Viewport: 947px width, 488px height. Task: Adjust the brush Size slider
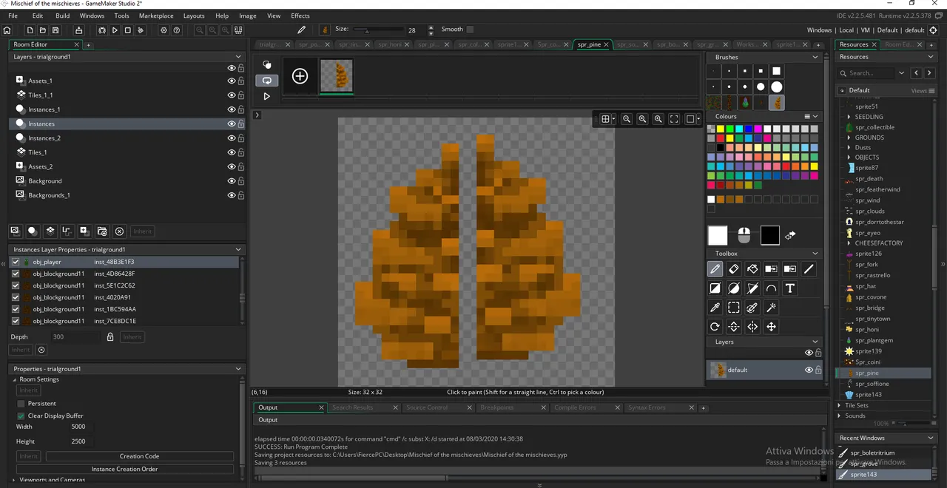pyautogui.click(x=377, y=30)
